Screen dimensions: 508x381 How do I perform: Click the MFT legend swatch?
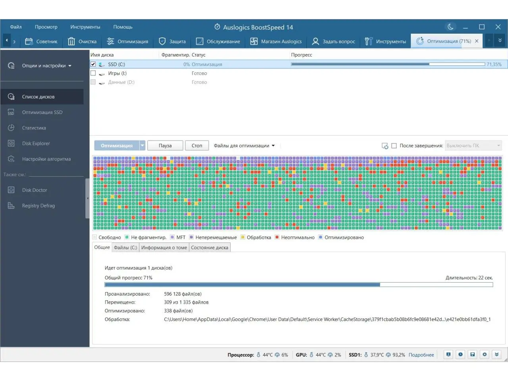172,237
